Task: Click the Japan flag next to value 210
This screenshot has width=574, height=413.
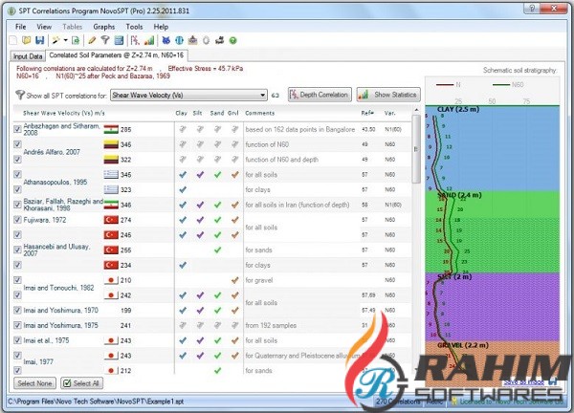Action: click(x=111, y=280)
